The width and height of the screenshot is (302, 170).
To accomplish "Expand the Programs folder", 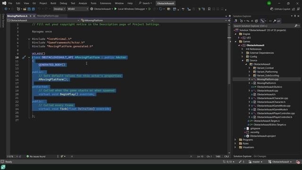I will pyautogui.click(x=235, y=140).
